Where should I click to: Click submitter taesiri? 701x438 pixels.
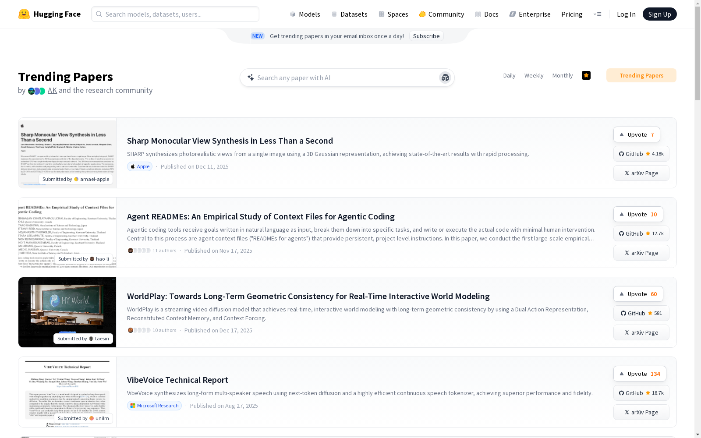(83, 339)
